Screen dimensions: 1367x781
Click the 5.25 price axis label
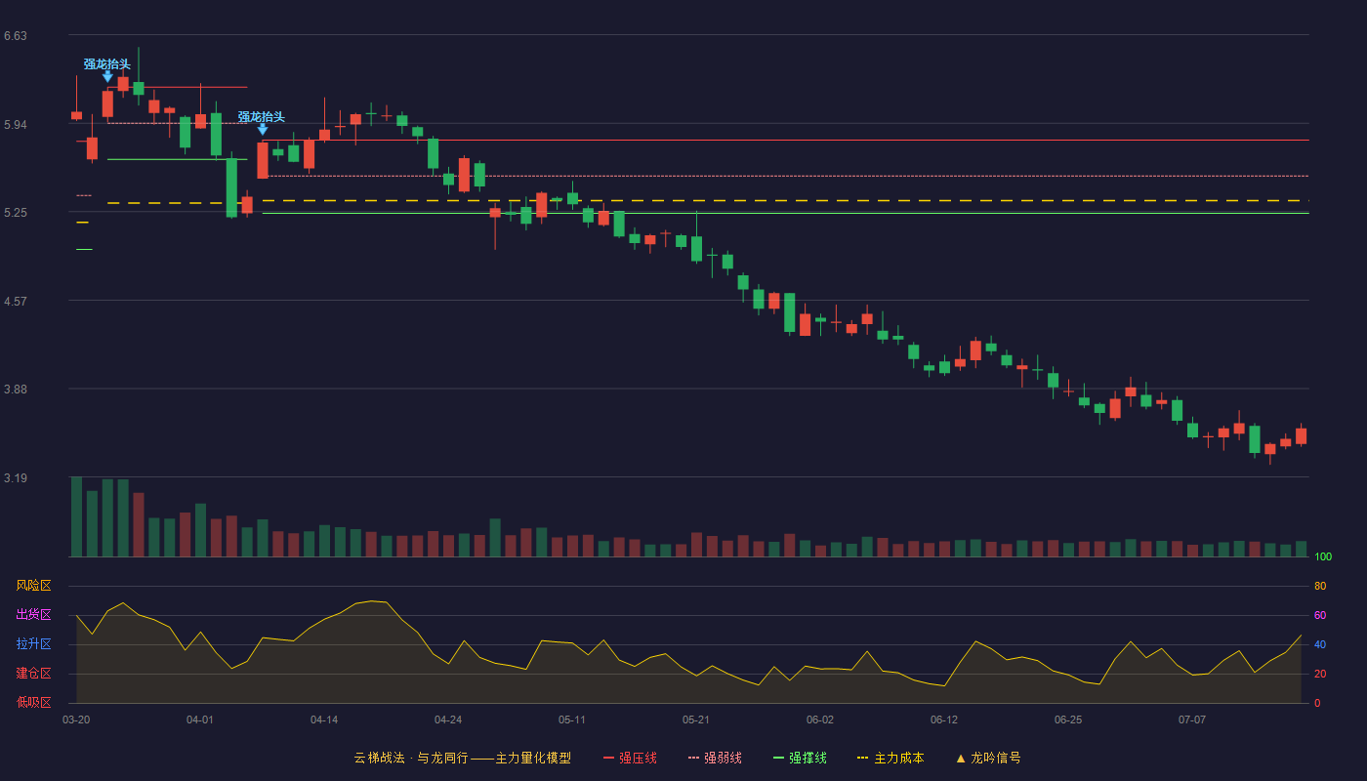pos(16,213)
